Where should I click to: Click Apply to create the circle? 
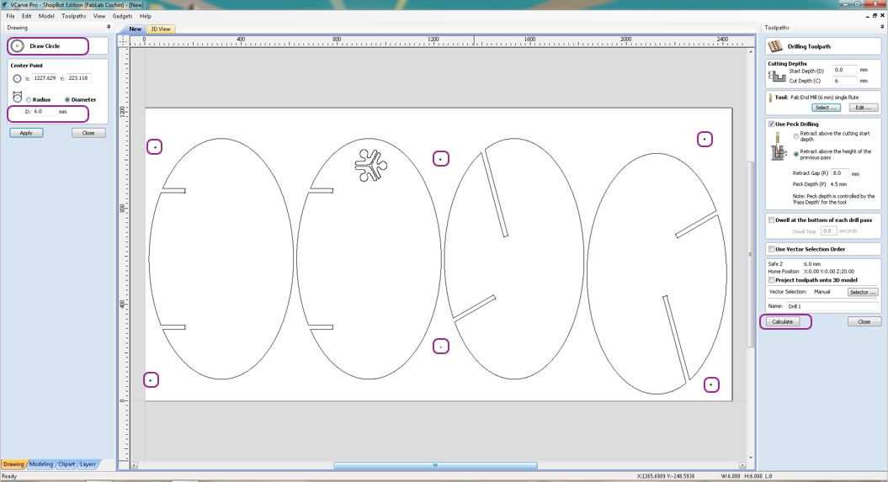[x=26, y=133]
